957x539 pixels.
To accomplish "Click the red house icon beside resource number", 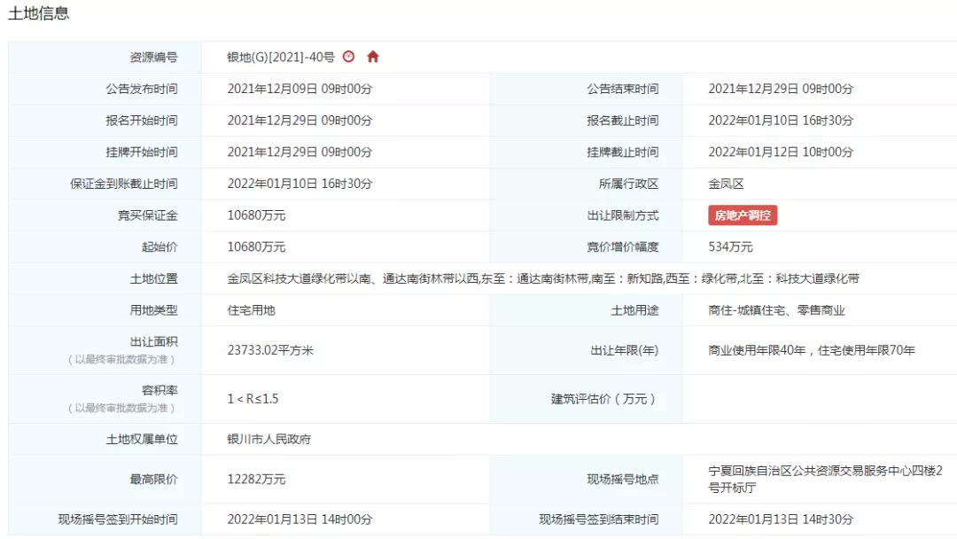I will (373, 57).
